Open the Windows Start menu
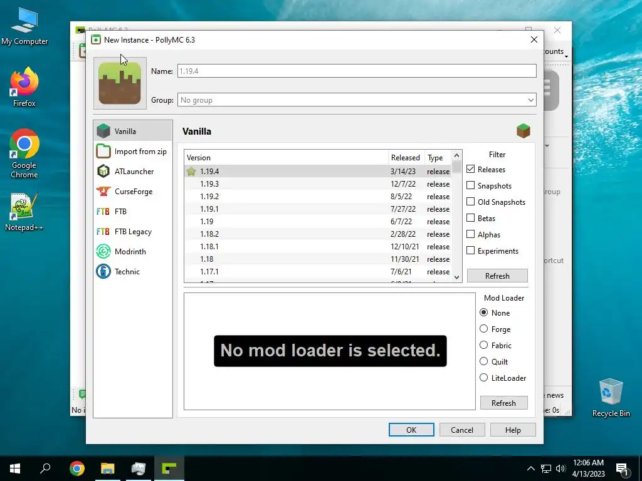This screenshot has width=642, height=481. pyautogui.click(x=15, y=468)
